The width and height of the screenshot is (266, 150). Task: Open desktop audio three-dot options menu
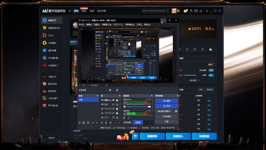click(x=125, y=114)
